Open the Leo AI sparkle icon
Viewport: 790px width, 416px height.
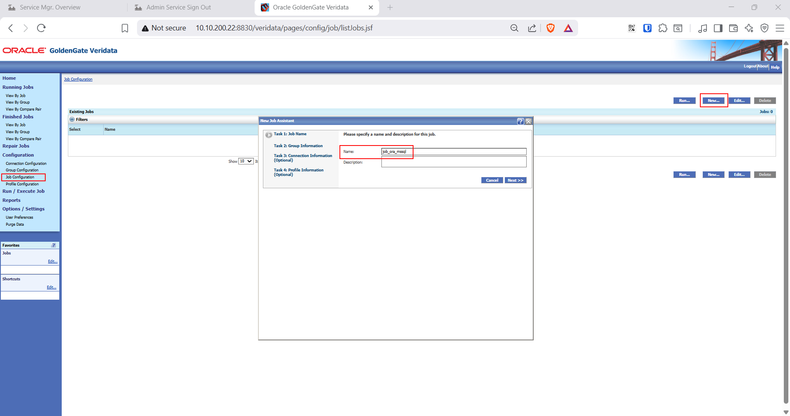tap(749, 28)
